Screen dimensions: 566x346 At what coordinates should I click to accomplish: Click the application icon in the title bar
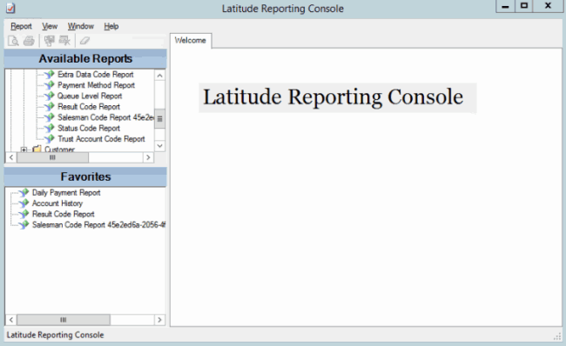click(10, 8)
